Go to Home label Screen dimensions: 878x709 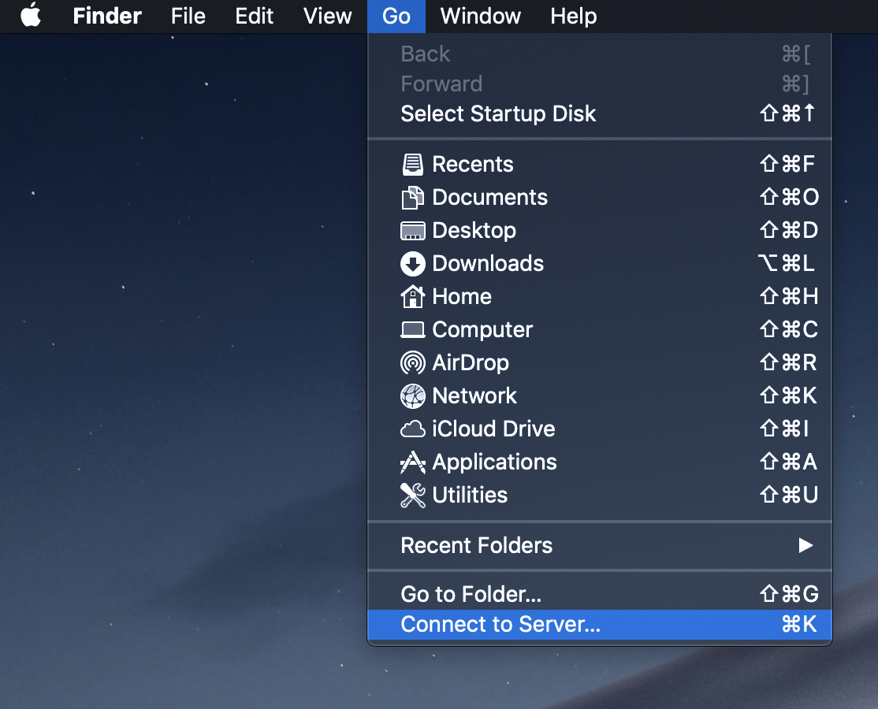coord(462,296)
